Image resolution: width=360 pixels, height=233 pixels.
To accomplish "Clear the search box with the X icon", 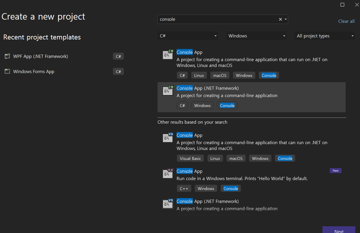I will click(x=280, y=19).
